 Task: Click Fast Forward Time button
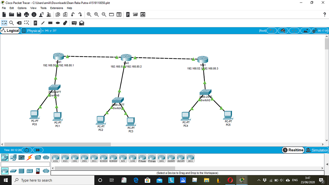[38, 150]
